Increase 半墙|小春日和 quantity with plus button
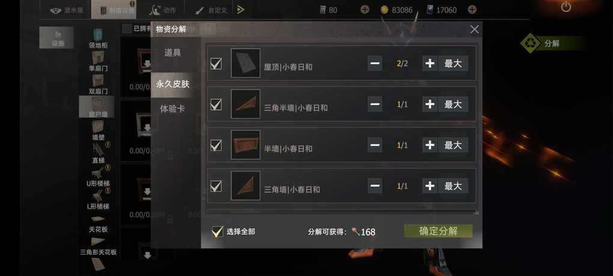Viewport: 613px width, 276px height. click(x=430, y=145)
